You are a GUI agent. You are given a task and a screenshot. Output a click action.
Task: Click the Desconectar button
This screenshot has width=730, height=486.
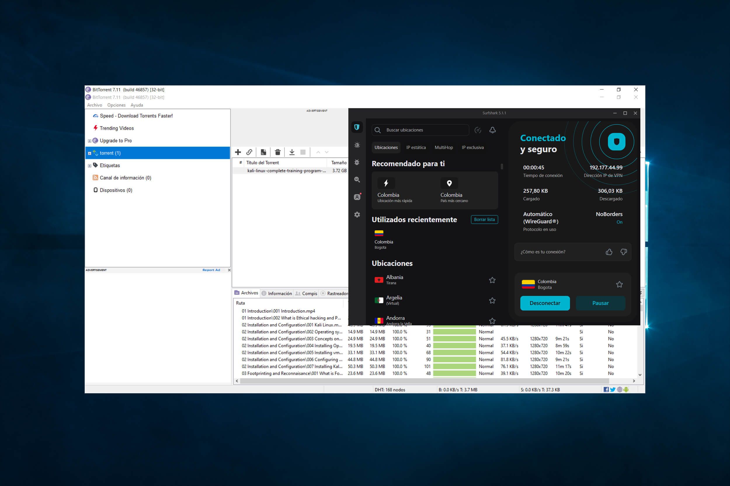545,303
